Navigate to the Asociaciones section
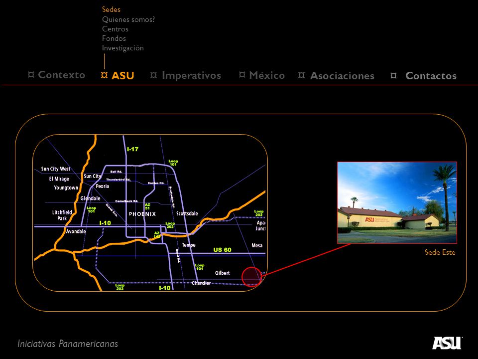Screen dimensions: 478x359 pyautogui.click(x=342, y=76)
